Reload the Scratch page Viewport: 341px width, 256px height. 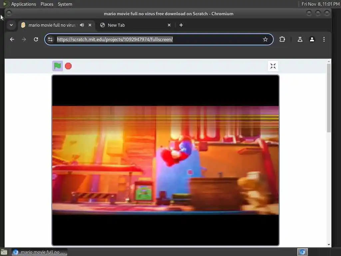pyautogui.click(x=36, y=39)
